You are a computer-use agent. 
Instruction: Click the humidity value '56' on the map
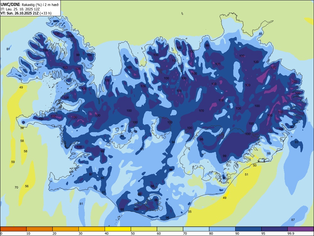coord(27,186)
